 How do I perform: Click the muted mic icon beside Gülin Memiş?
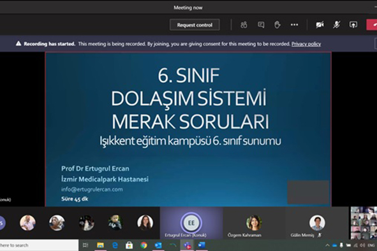tap(320, 235)
